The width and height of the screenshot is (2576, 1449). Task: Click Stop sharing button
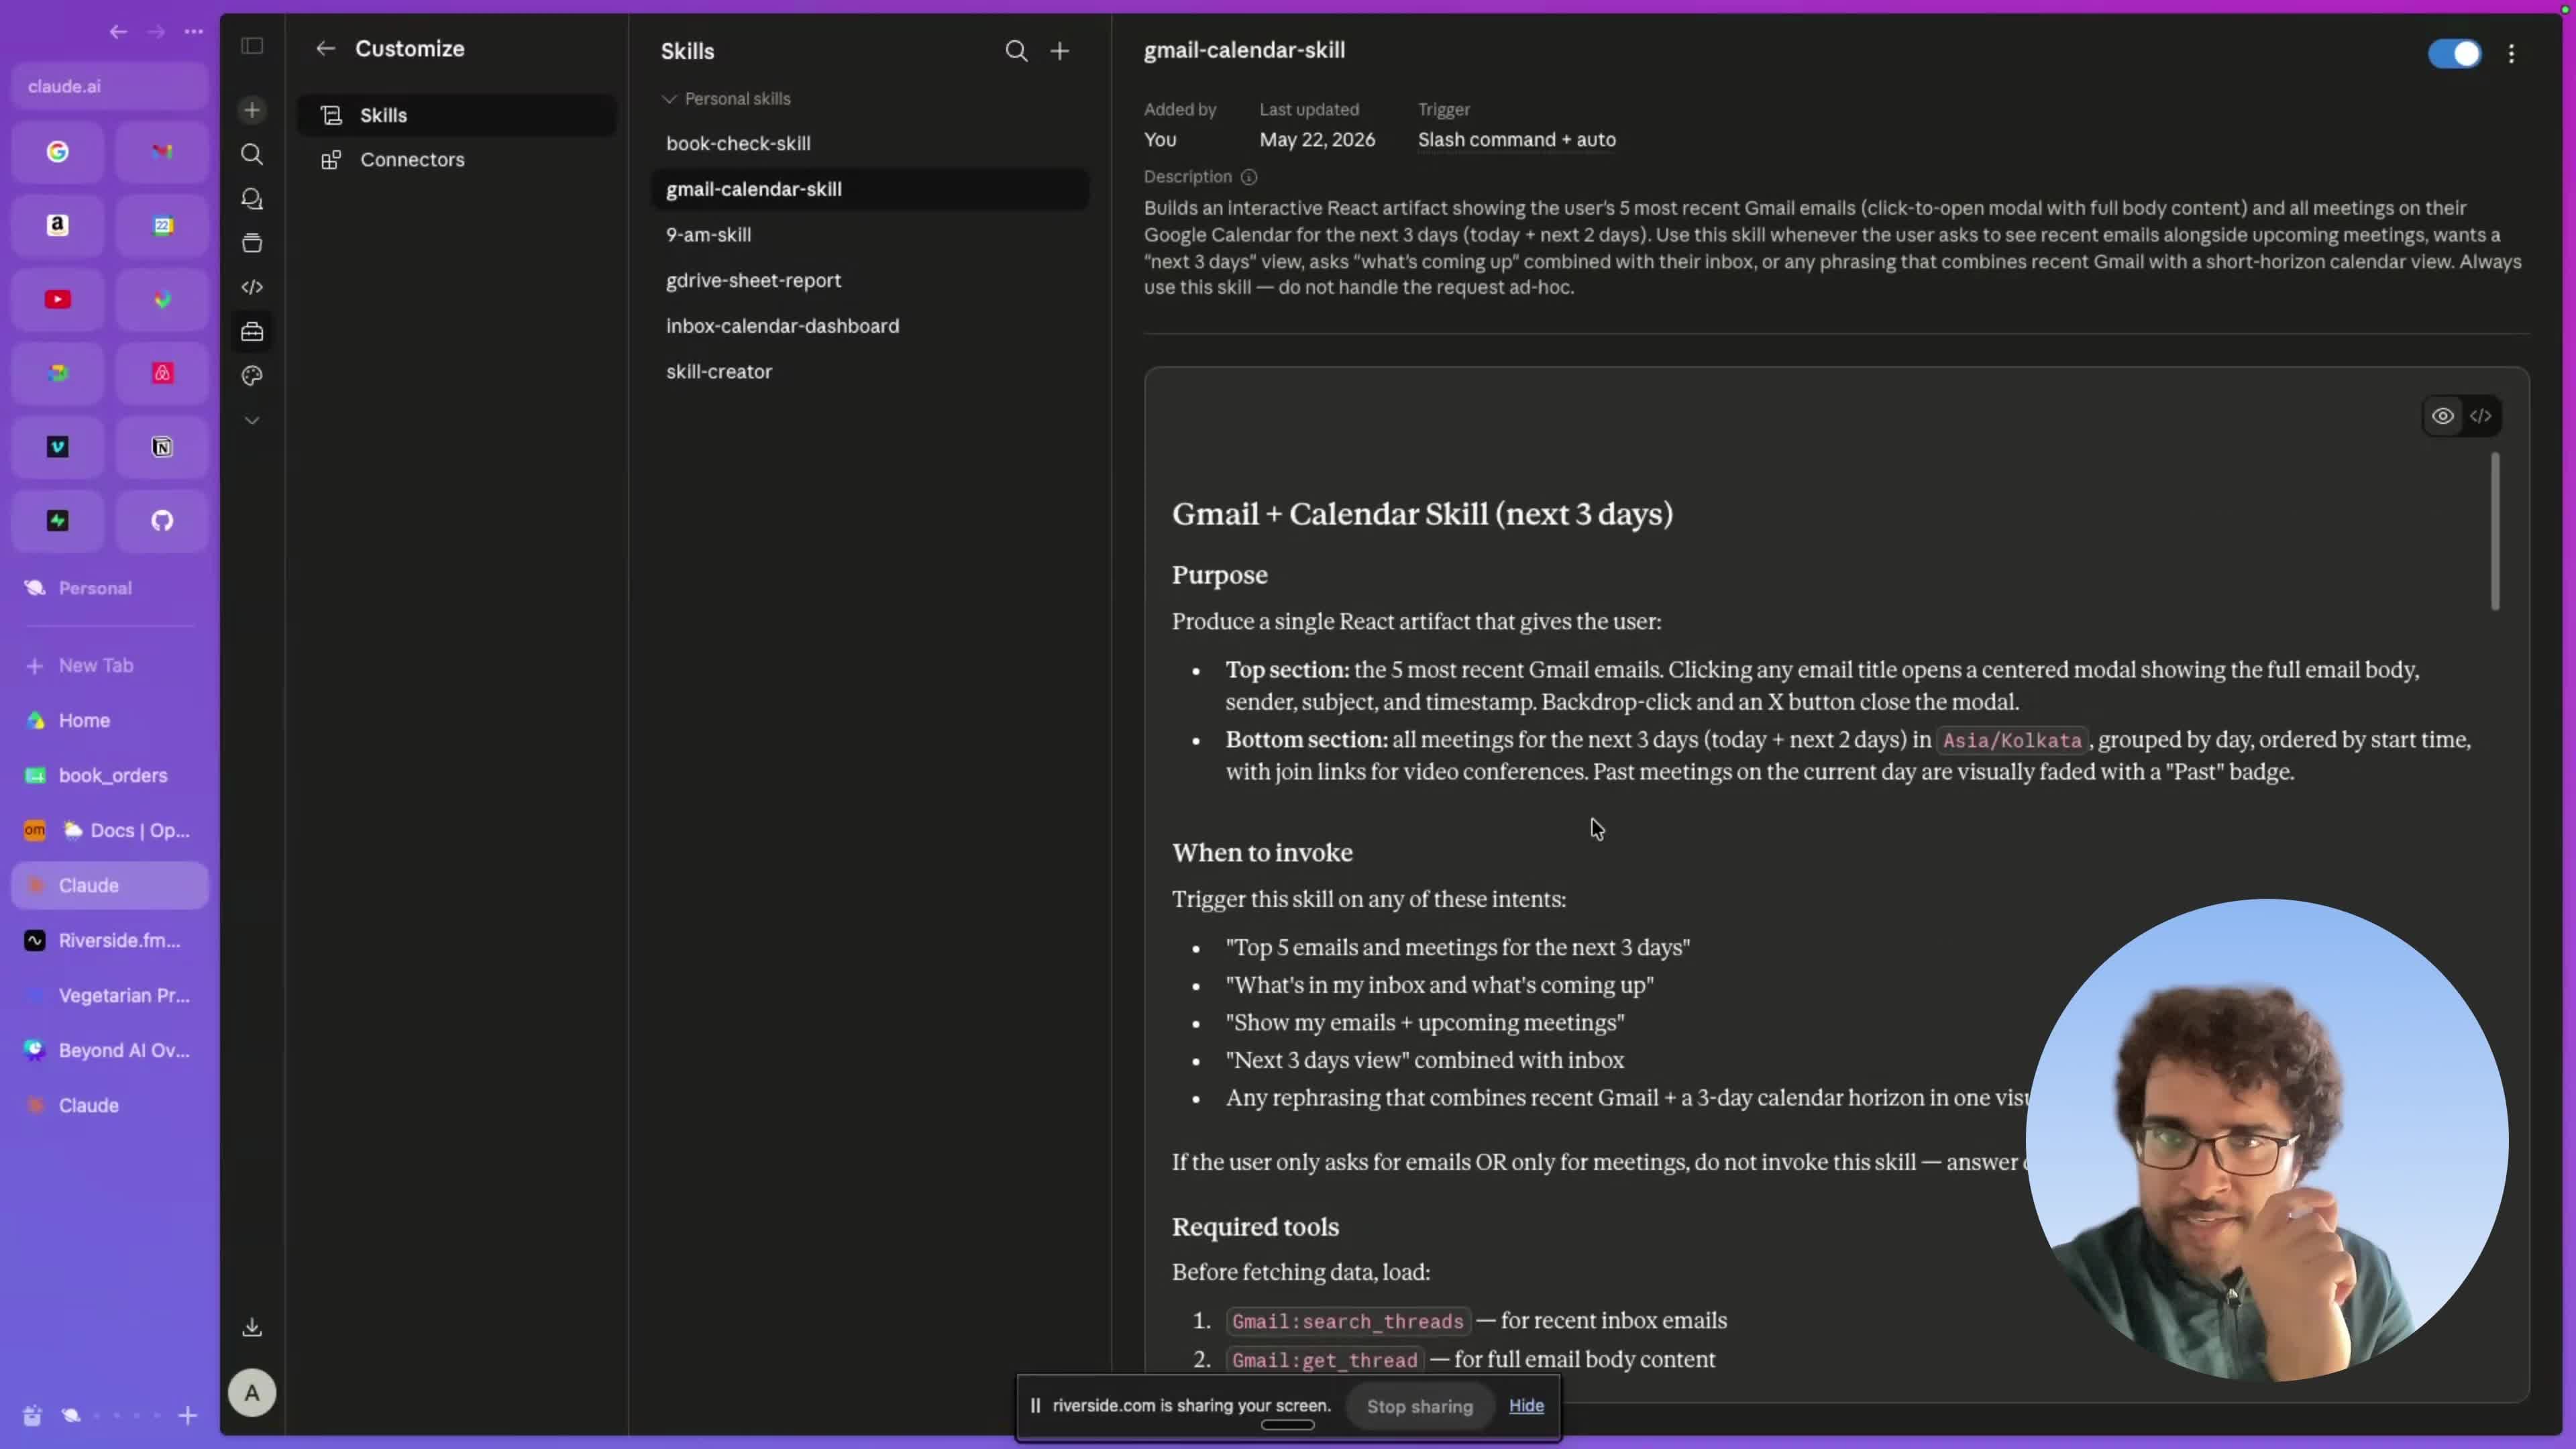(x=1419, y=1406)
